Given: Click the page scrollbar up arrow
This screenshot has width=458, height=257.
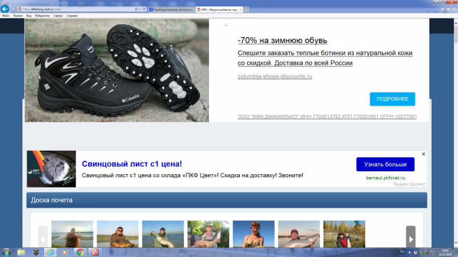Looking at the screenshot, I should click(456, 23).
